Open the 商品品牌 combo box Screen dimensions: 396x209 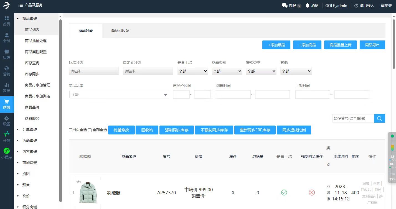point(119,95)
